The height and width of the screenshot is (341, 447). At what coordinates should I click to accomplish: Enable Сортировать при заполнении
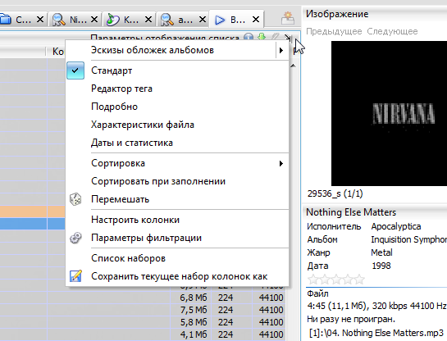coord(177,181)
